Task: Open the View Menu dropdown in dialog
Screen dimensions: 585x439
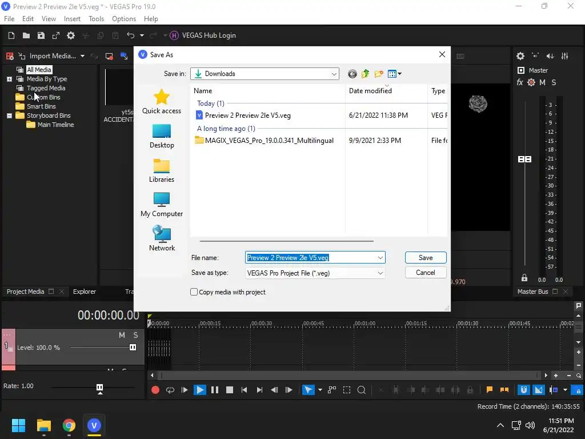Action: pyautogui.click(x=394, y=74)
